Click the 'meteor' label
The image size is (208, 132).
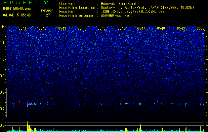point(47,10)
